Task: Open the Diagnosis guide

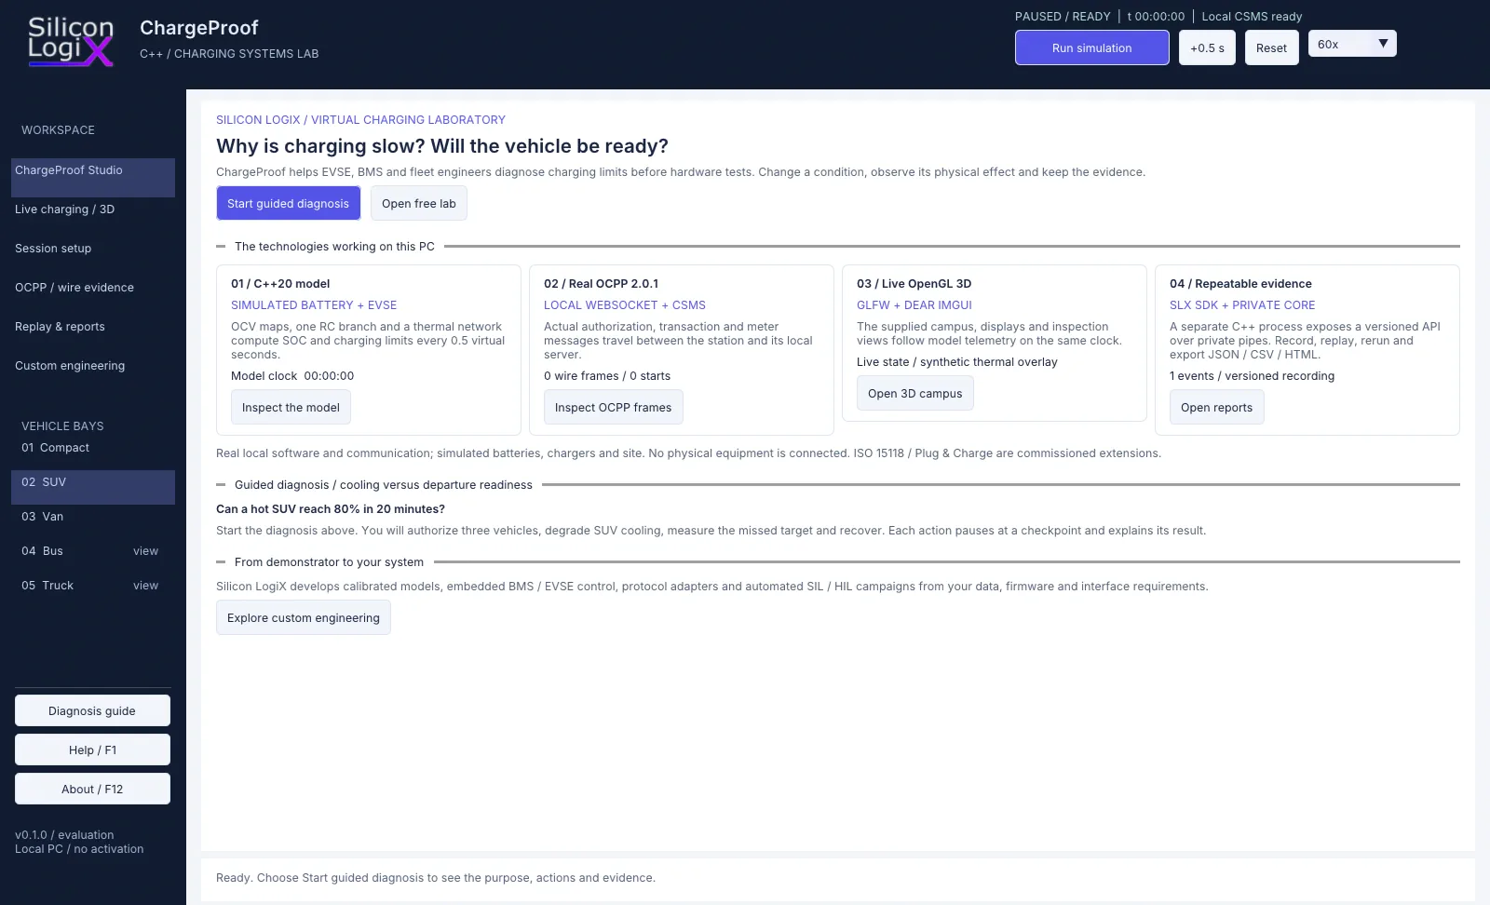Action: [92, 710]
